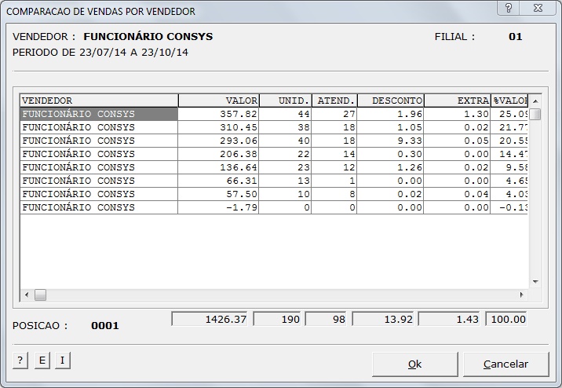Click units cell 40

point(285,141)
